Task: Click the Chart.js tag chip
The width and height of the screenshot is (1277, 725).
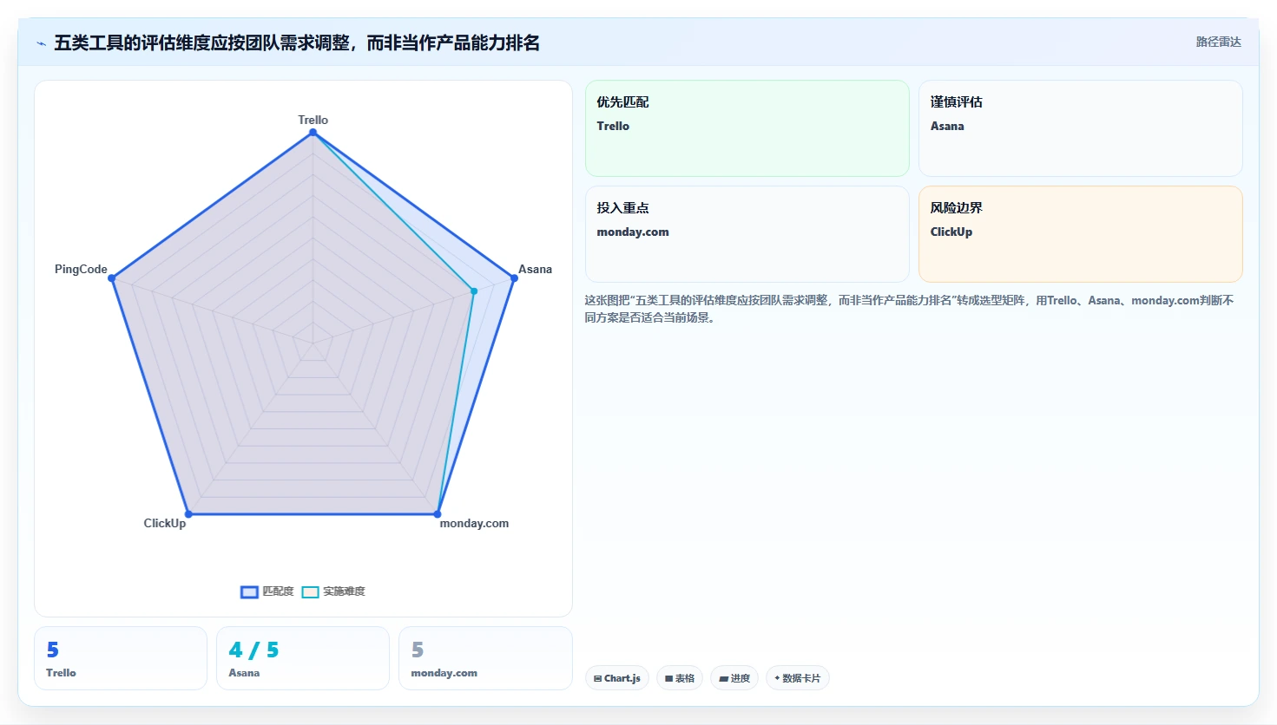Action: point(617,678)
